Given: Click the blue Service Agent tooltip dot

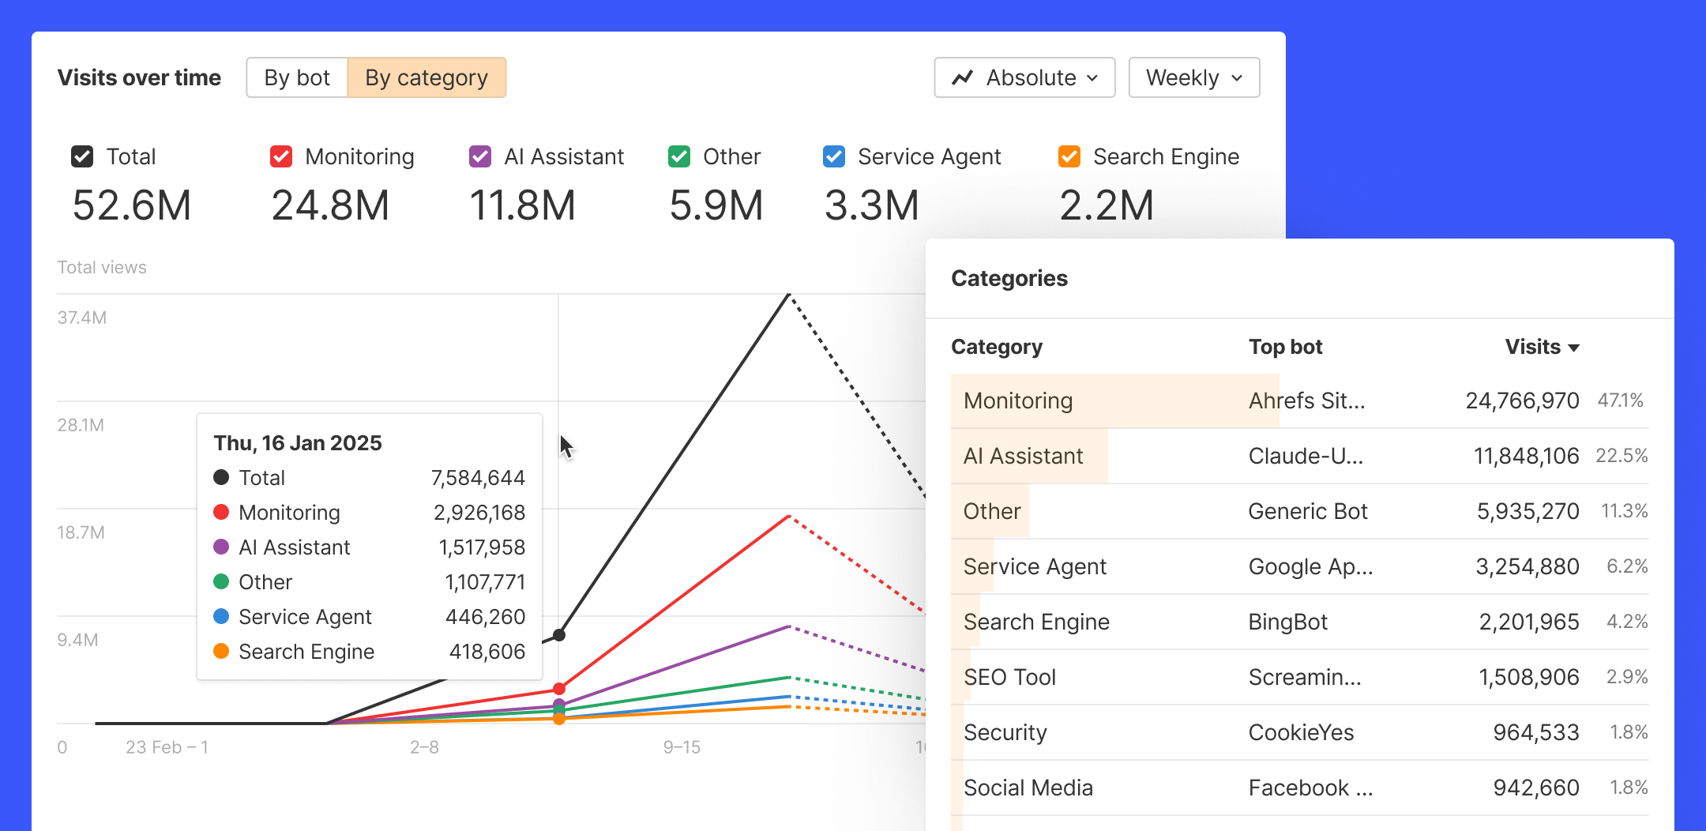Looking at the screenshot, I should tap(220, 617).
